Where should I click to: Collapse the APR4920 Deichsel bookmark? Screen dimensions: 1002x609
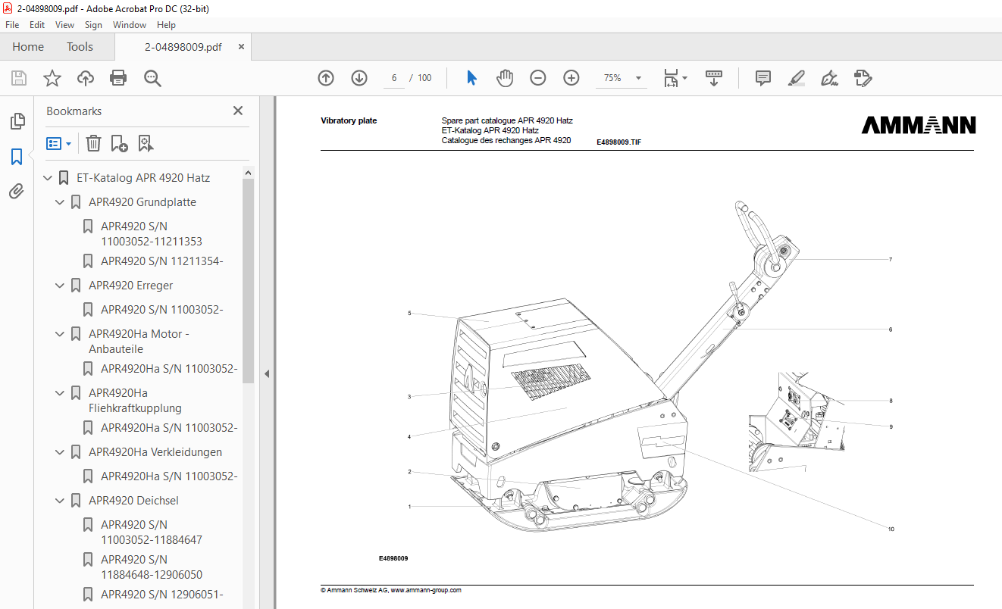[61, 501]
